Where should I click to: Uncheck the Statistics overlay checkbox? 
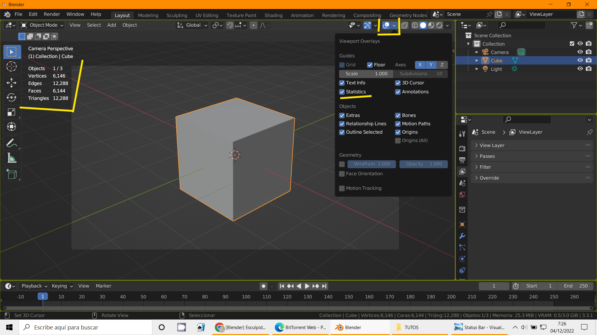[342, 92]
